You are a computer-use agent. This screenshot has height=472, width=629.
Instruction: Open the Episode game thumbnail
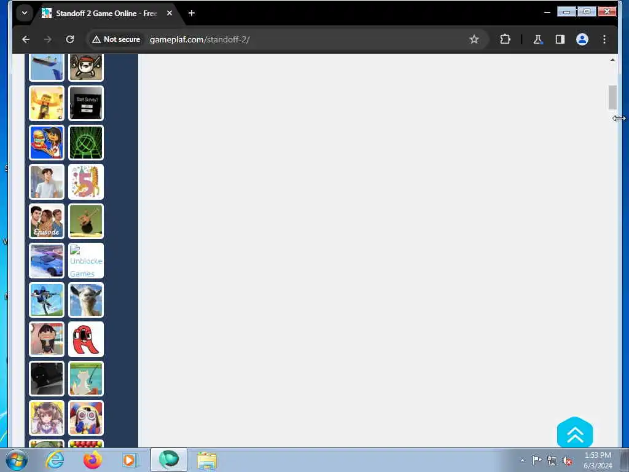[x=47, y=221]
